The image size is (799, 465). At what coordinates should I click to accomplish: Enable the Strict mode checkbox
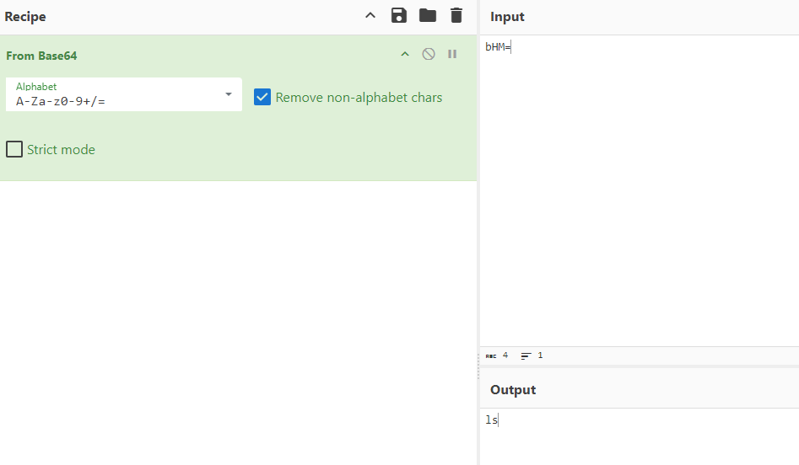click(14, 150)
